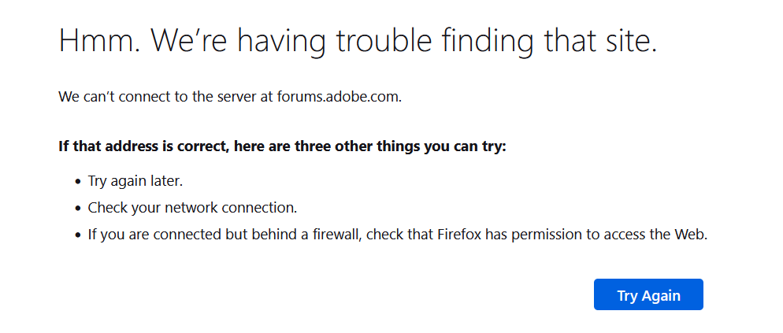The height and width of the screenshot is (333, 783).
Task: Click the bullet before "Try again later"
Action: pos(77,182)
